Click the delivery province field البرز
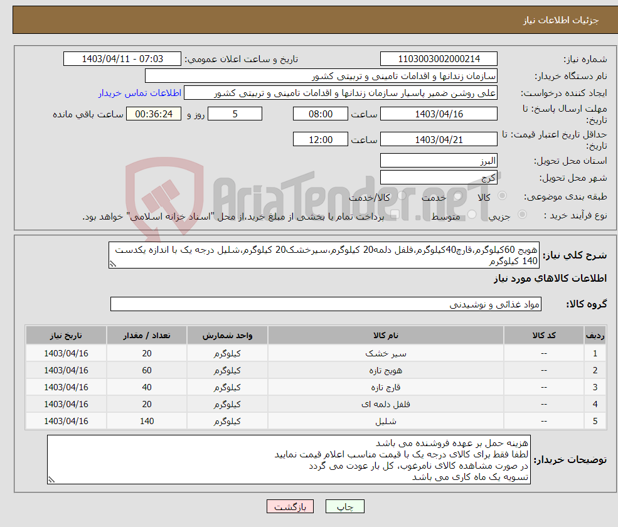The height and width of the screenshot is (527, 618). [x=439, y=161]
